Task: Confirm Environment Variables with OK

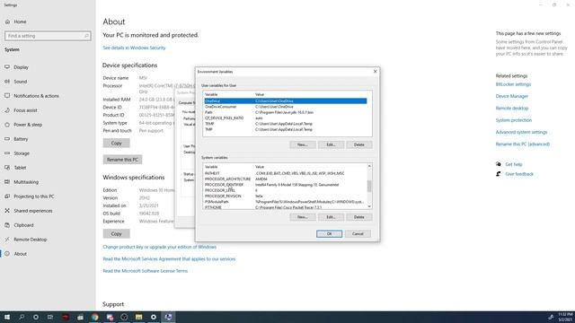Action: tap(330, 233)
